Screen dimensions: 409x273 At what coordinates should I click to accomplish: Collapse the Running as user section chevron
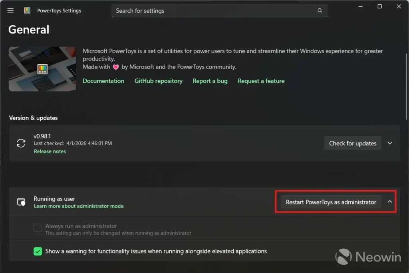pos(390,202)
